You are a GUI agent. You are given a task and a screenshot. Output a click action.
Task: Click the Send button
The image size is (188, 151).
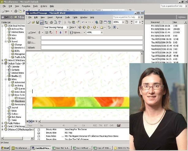(32, 32)
